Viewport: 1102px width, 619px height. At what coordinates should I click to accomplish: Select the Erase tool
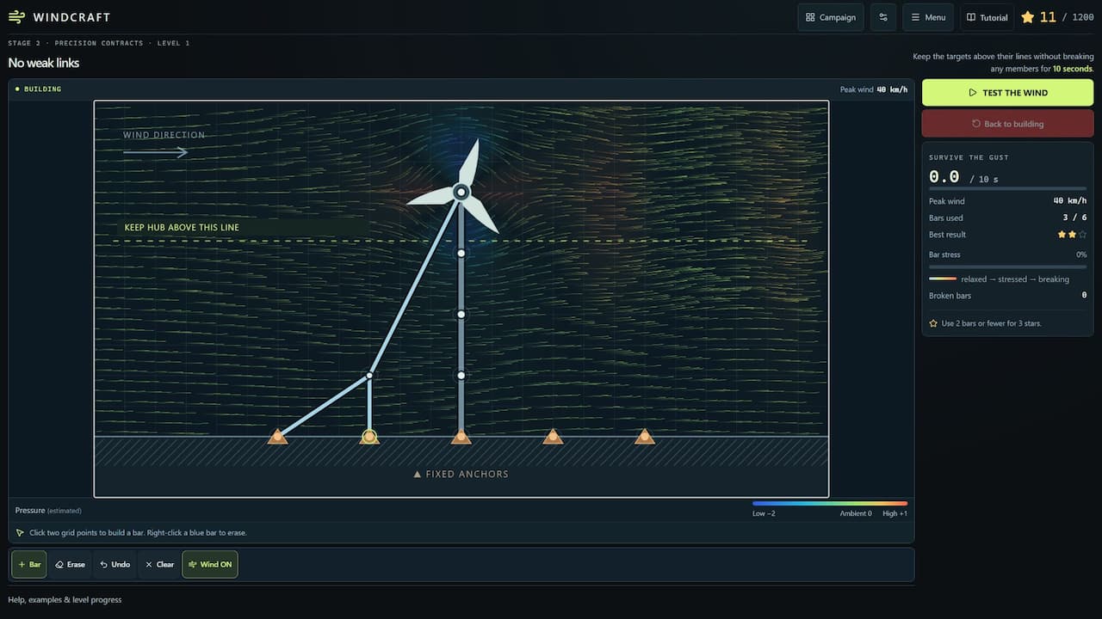(70, 564)
